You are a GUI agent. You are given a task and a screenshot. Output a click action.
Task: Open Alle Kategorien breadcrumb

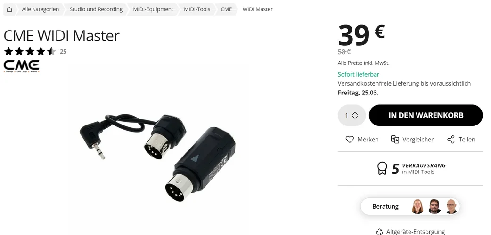pyautogui.click(x=41, y=9)
